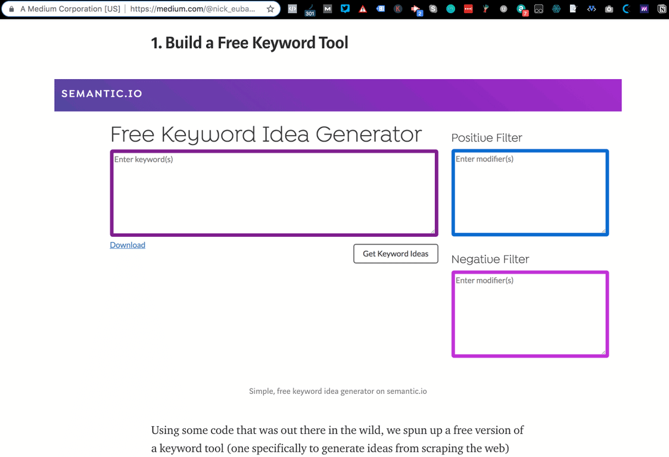The height and width of the screenshot is (457, 669).
Task: Click the purple M extension icon
Action: pos(644,8)
